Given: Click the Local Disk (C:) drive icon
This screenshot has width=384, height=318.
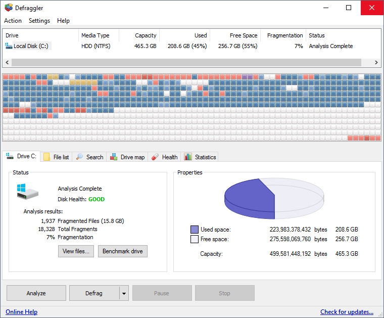Looking at the screenshot, I should pos(9,46).
